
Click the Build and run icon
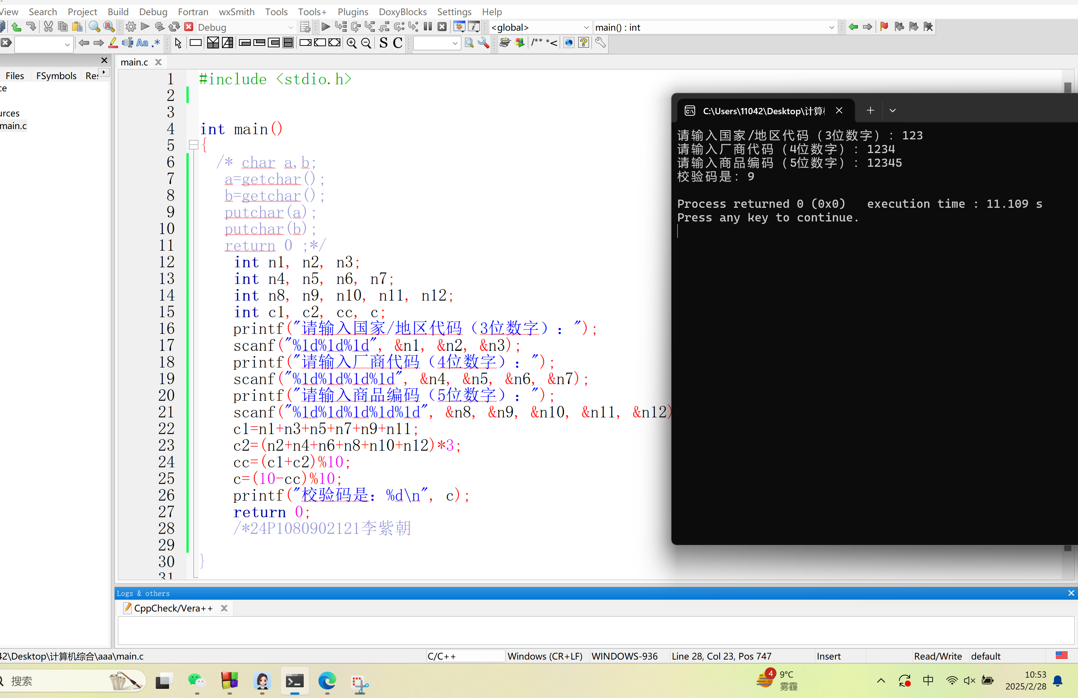159,27
